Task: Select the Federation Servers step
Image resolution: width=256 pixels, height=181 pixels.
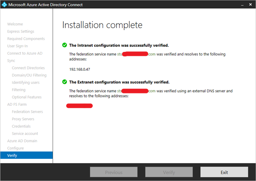Action: coord(27,111)
